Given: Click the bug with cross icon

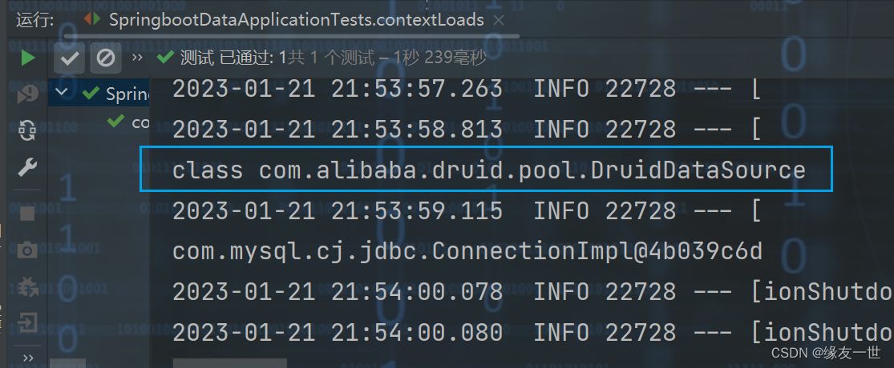Looking at the screenshot, I should click(x=28, y=286).
